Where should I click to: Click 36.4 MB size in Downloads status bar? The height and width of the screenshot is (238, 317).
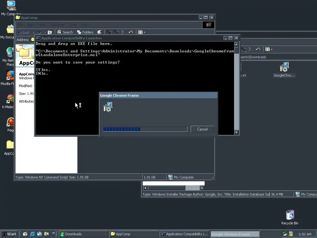point(277,194)
